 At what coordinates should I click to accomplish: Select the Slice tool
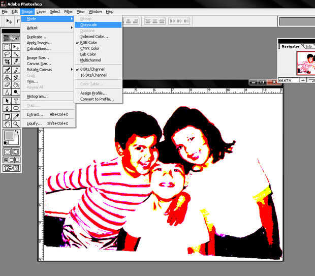[16, 62]
